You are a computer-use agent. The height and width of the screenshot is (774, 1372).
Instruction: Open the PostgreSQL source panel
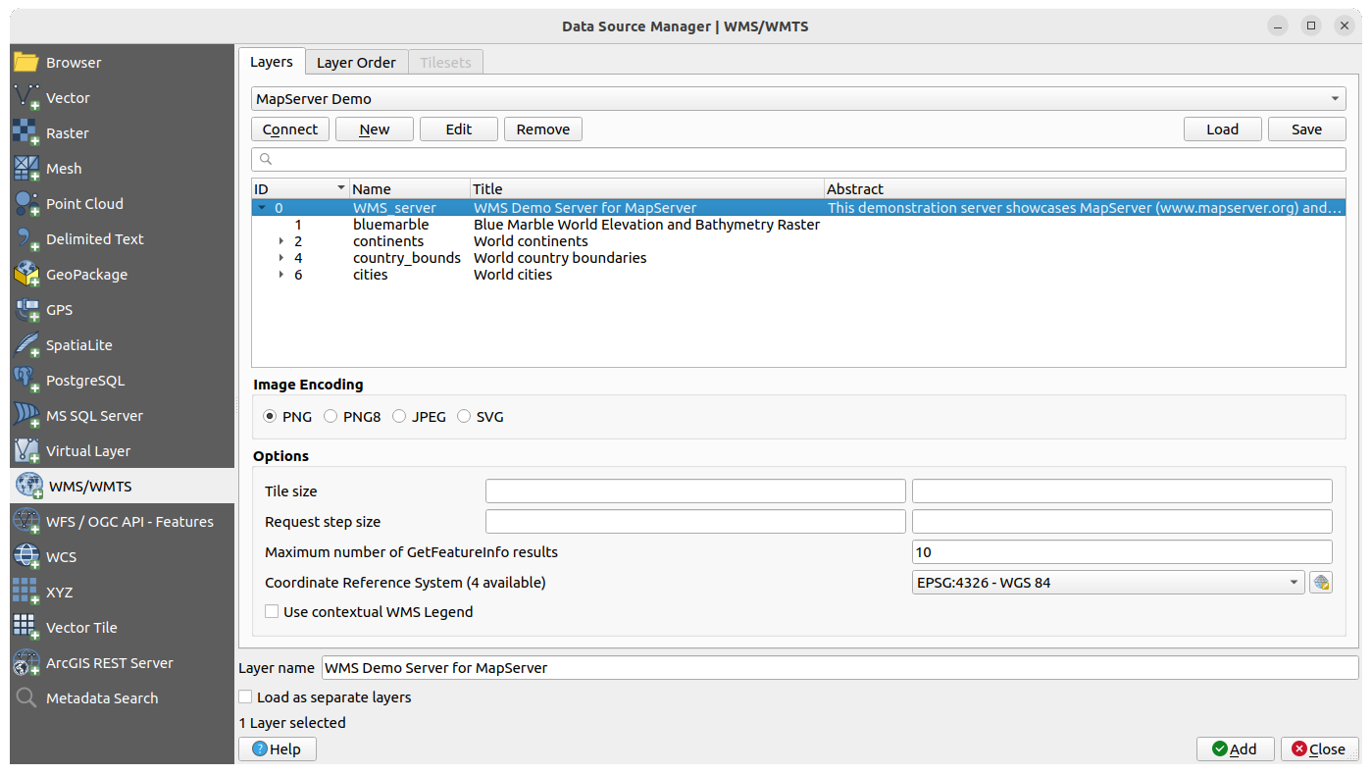pyautogui.click(x=85, y=381)
